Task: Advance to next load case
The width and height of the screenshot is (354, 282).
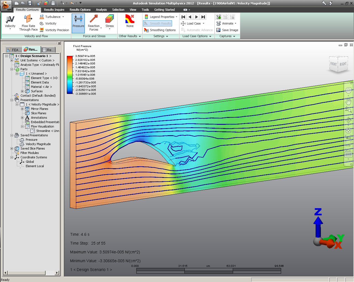Action: 197,17
